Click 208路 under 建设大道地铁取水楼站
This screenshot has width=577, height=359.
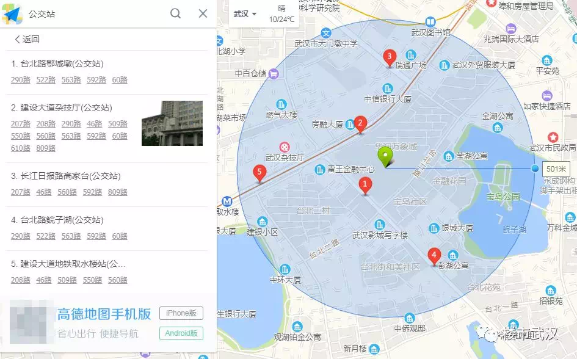tap(21, 280)
